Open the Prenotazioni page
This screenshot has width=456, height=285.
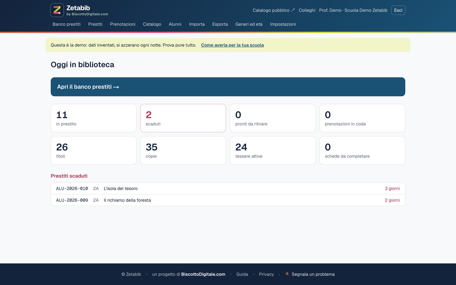click(123, 24)
